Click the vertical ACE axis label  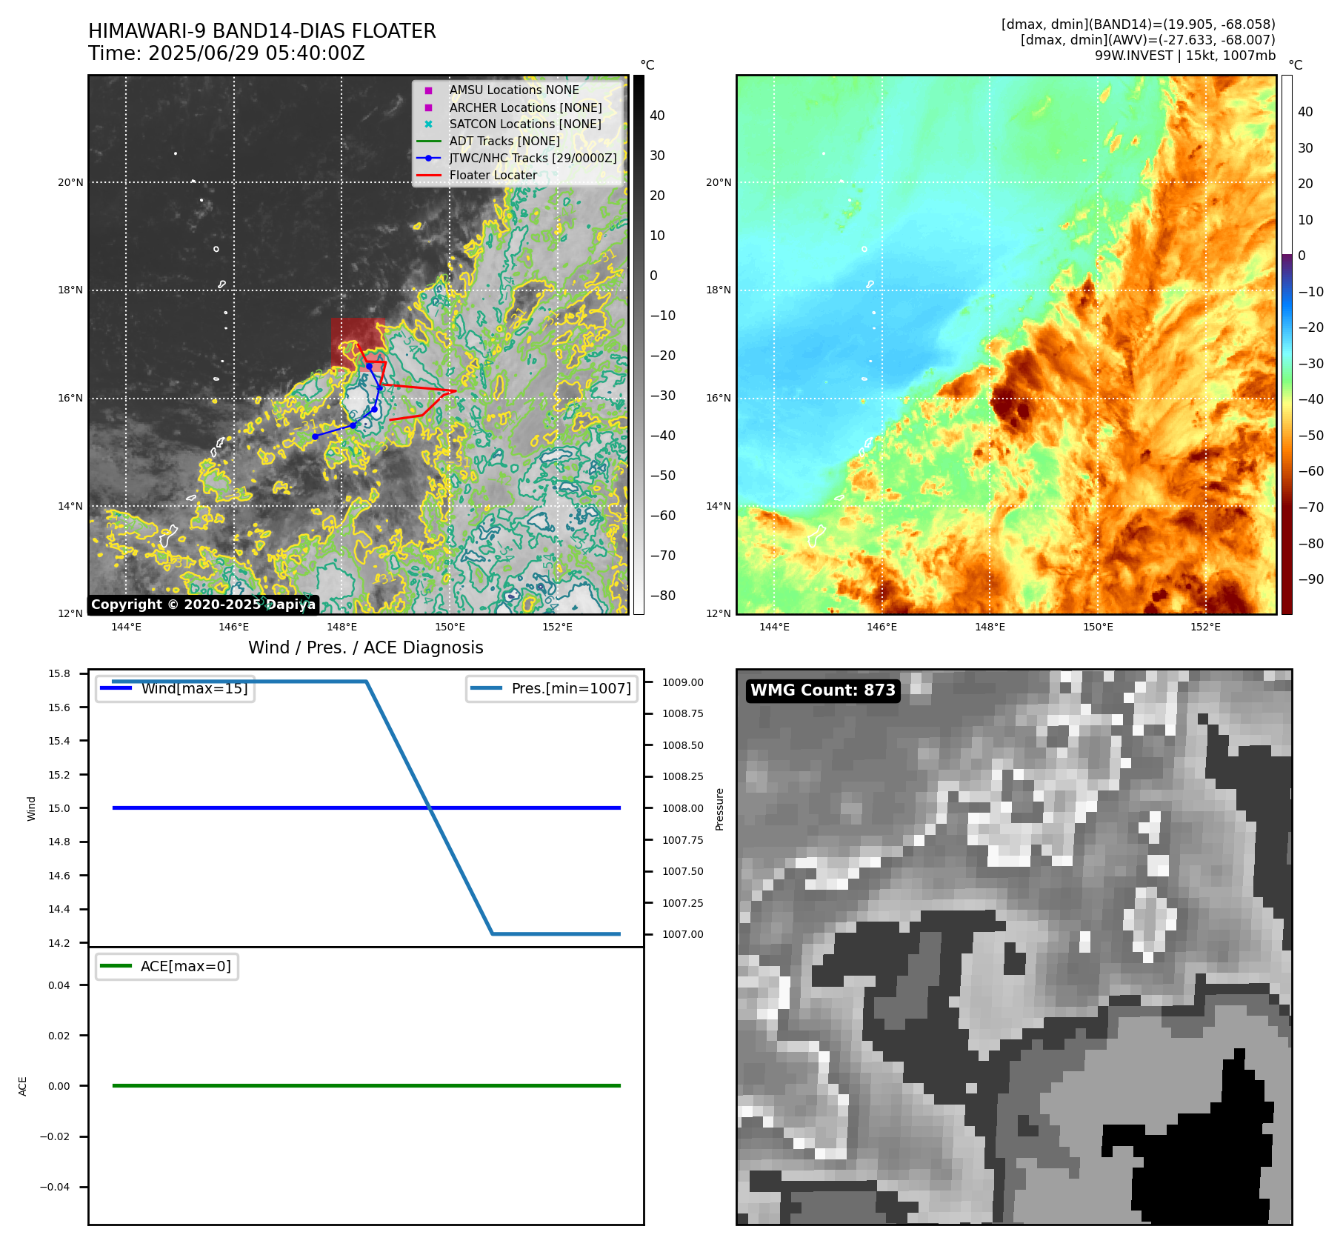click(x=22, y=1086)
